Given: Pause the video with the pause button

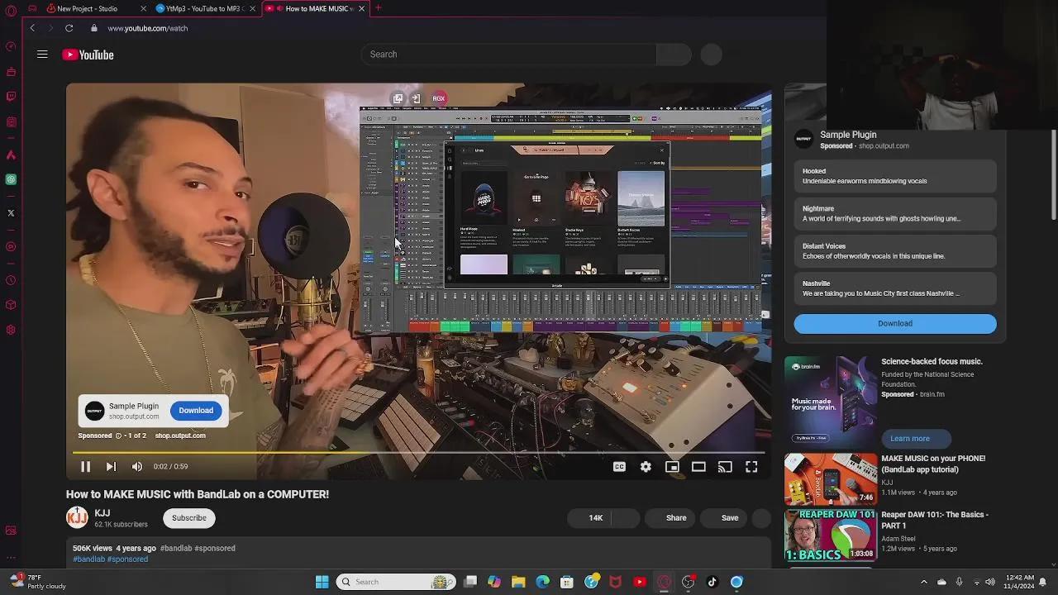Looking at the screenshot, I should point(85,467).
